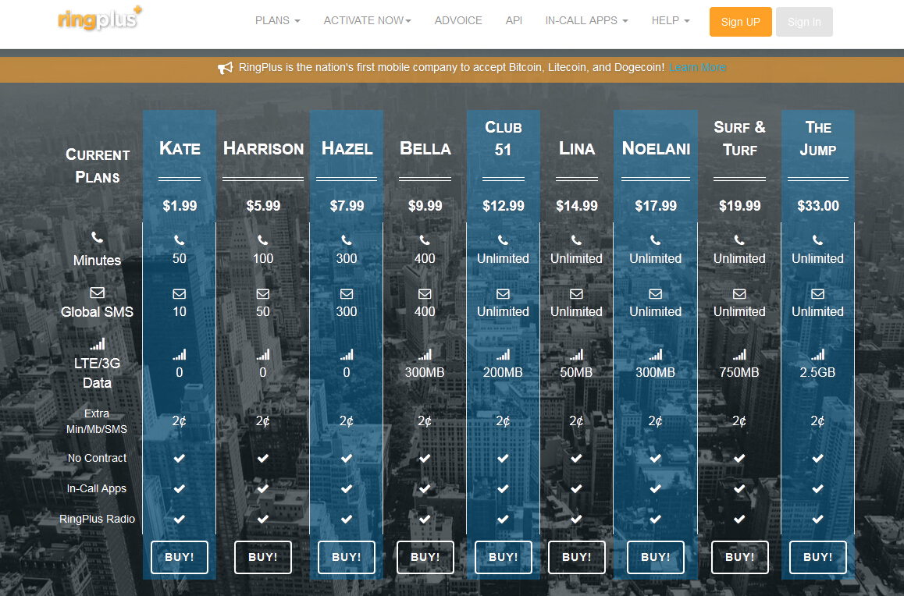
Task: Open the ACTIVATE NOW dropdown
Action: 367,20
